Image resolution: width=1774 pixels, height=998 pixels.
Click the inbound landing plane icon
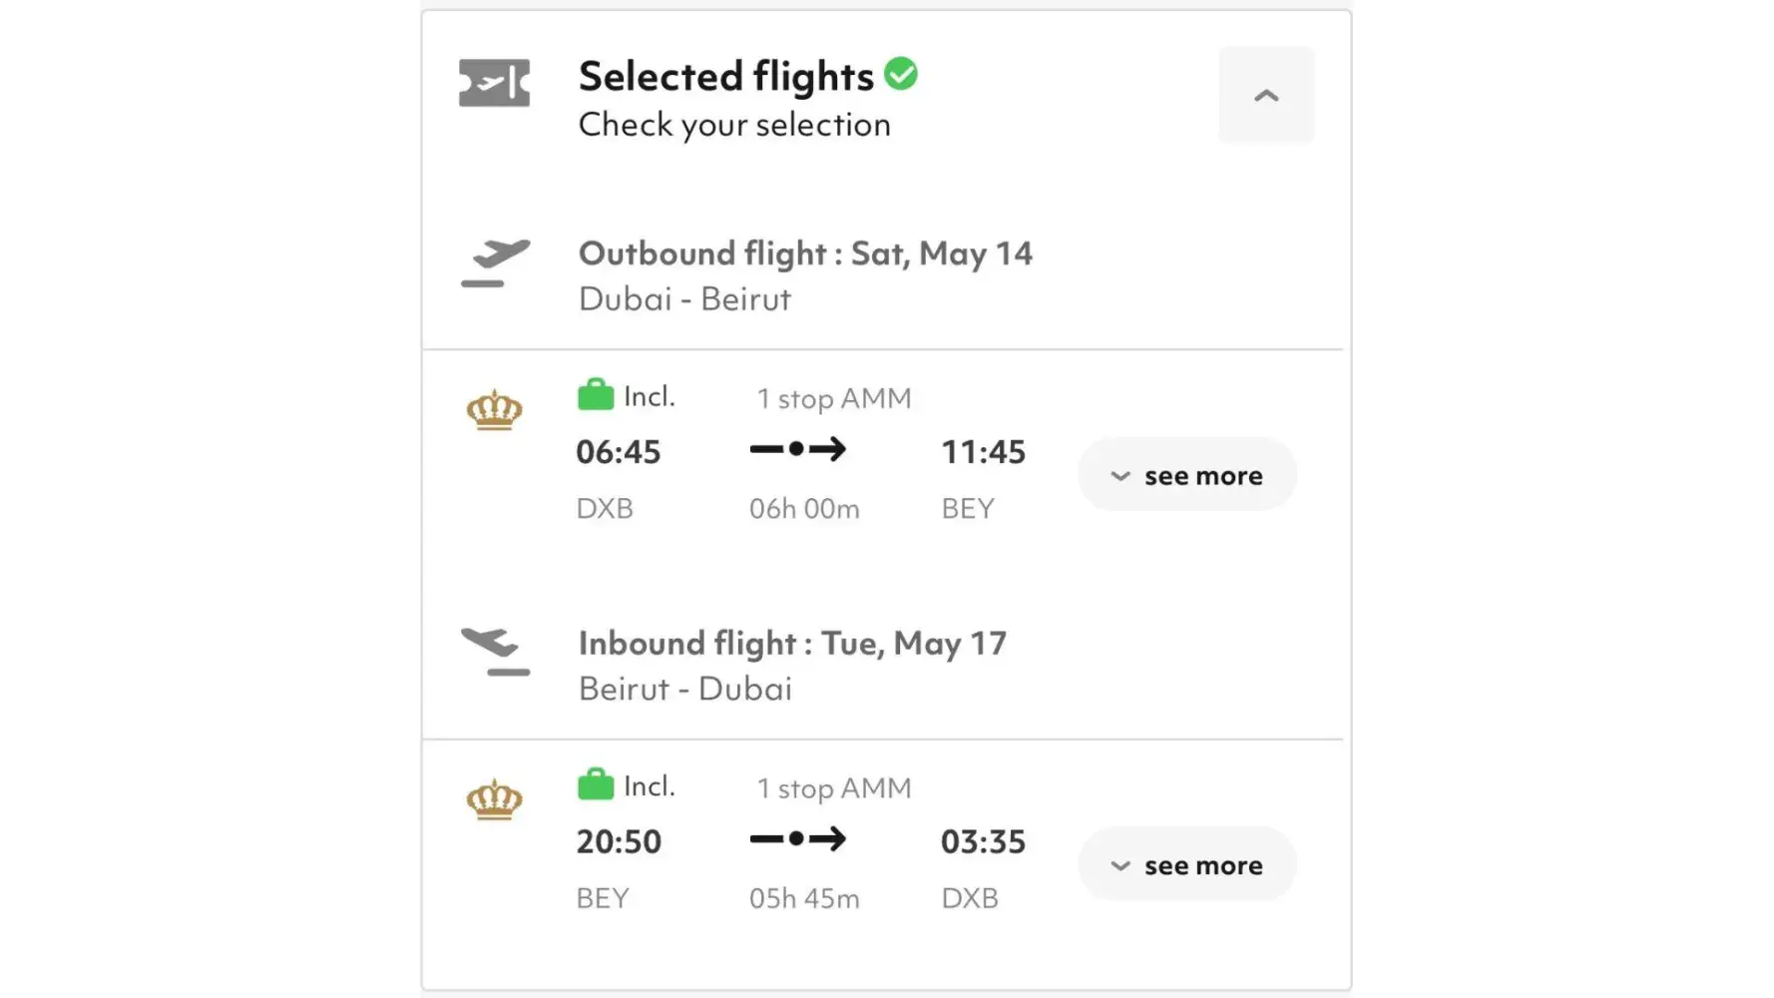click(495, 652)
